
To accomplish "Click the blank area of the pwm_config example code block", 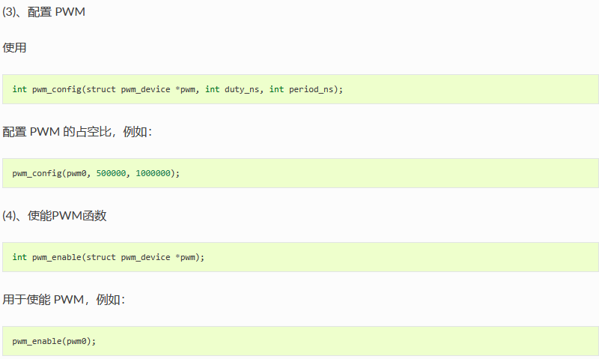I will pyautogui.click(x=382, y=173).
